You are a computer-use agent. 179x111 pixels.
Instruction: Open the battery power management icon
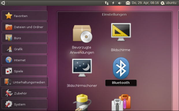point(82,102)
